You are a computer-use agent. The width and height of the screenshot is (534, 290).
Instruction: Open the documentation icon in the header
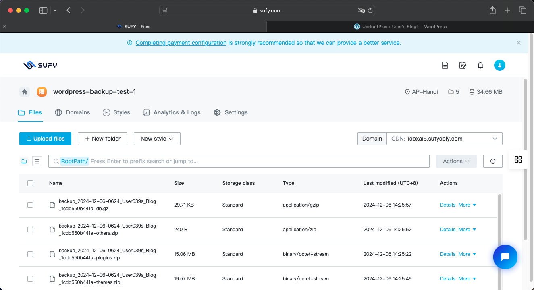coord(445,65)
